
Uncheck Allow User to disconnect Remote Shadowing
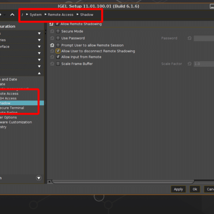[x=58, y=51]
